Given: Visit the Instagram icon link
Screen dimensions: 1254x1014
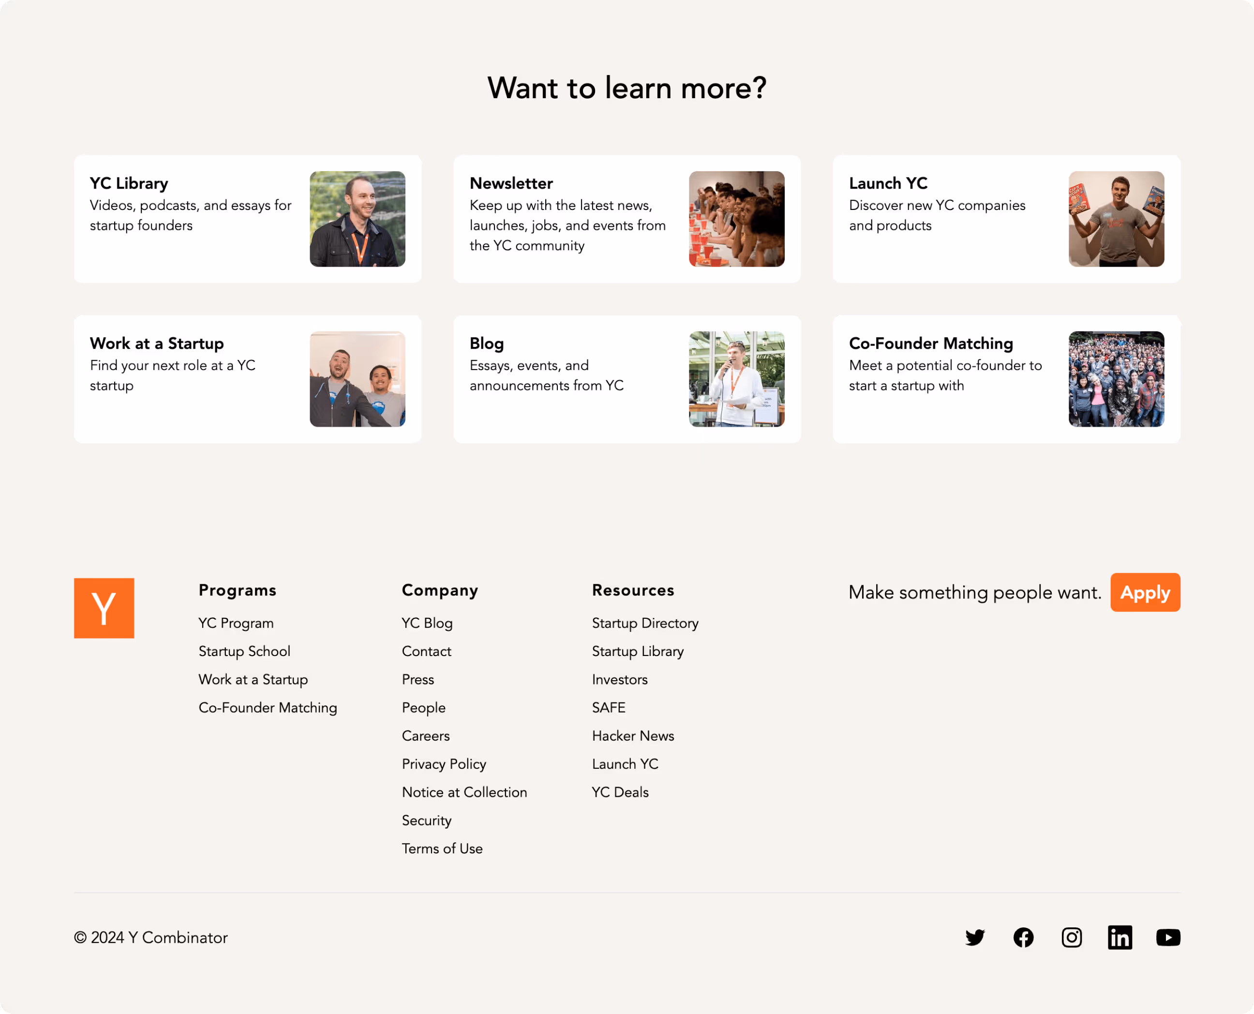Looking at the screenshot, I should coord(1072,938).
